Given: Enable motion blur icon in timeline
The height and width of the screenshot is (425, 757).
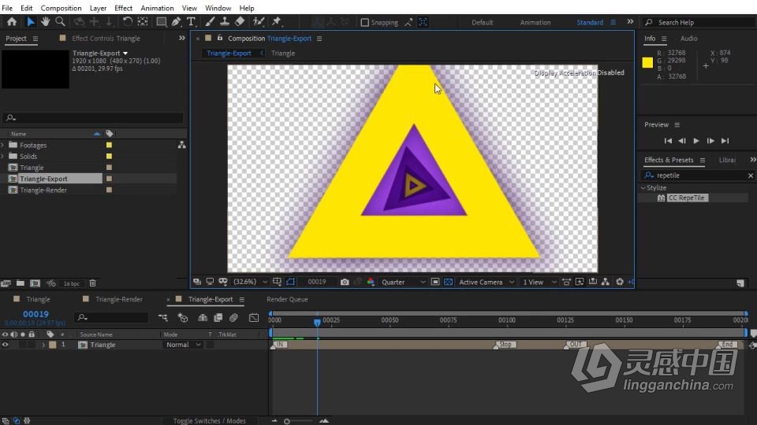Looking at the screenshot, I should click(x=233, y=317).
